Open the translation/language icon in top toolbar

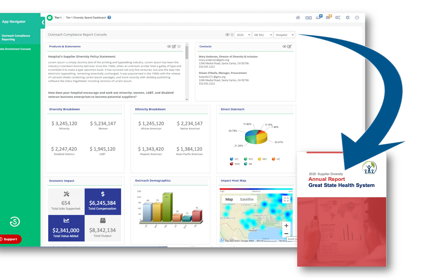[x=308, y=18]
